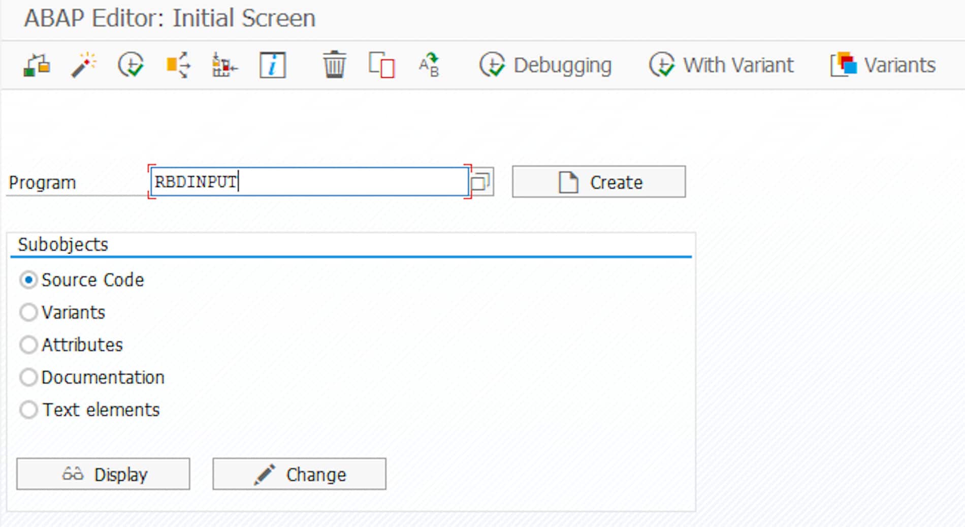Open the blue info 'i' help icon
Screen dimensions: 965x527
point(272,66)
